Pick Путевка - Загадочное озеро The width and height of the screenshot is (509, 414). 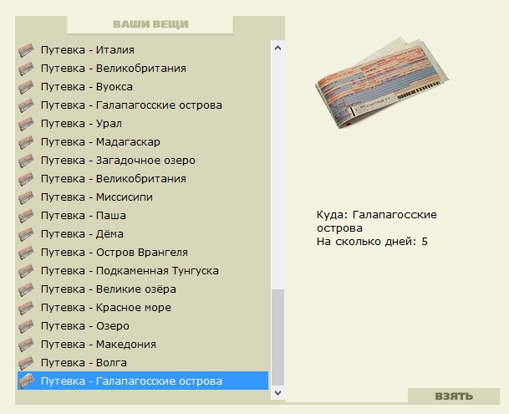(143, 161)
